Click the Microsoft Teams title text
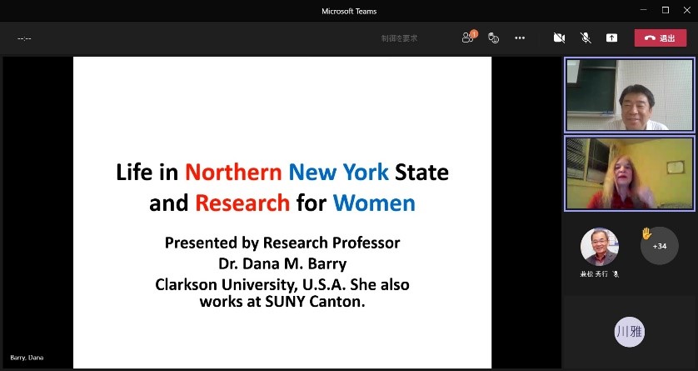Screen dimensions: 698x371 coord(349,11)
